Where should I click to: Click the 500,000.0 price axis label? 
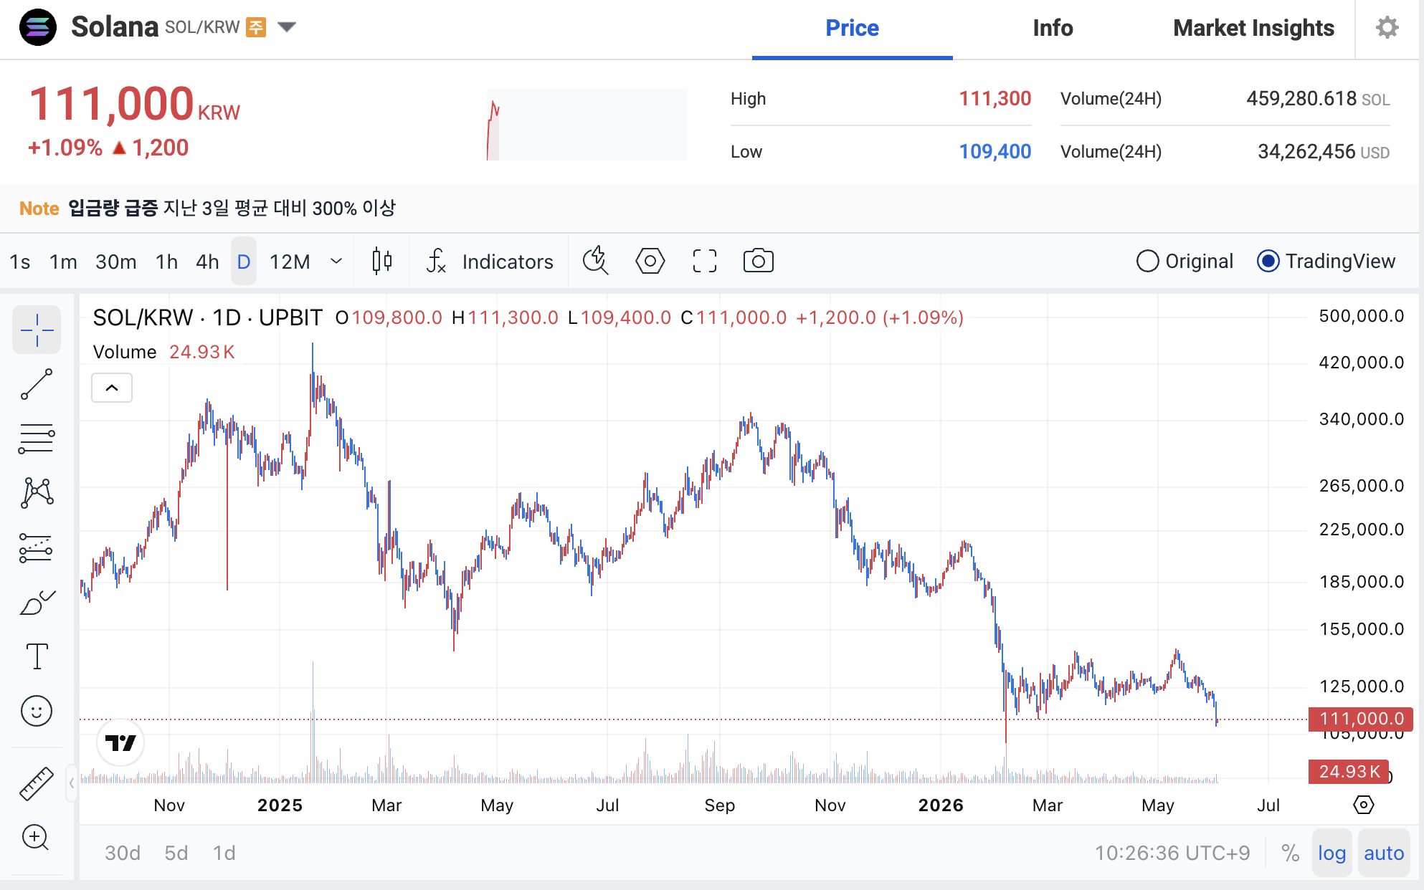coord(1361,316)
